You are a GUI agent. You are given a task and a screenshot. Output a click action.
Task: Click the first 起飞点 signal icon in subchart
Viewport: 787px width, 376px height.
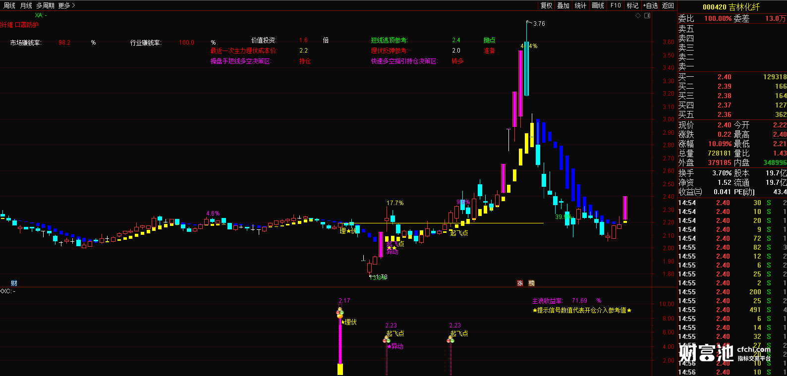(387, 340)
